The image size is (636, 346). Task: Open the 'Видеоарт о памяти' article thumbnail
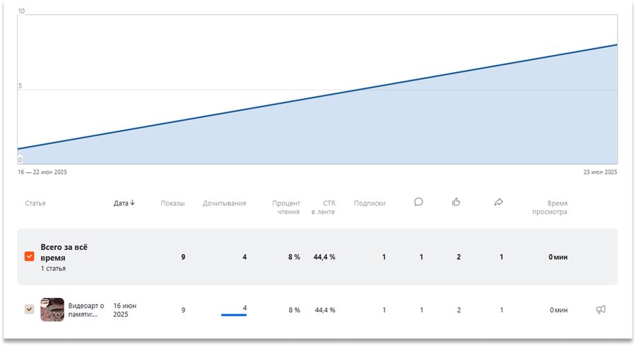coord(52,309)
